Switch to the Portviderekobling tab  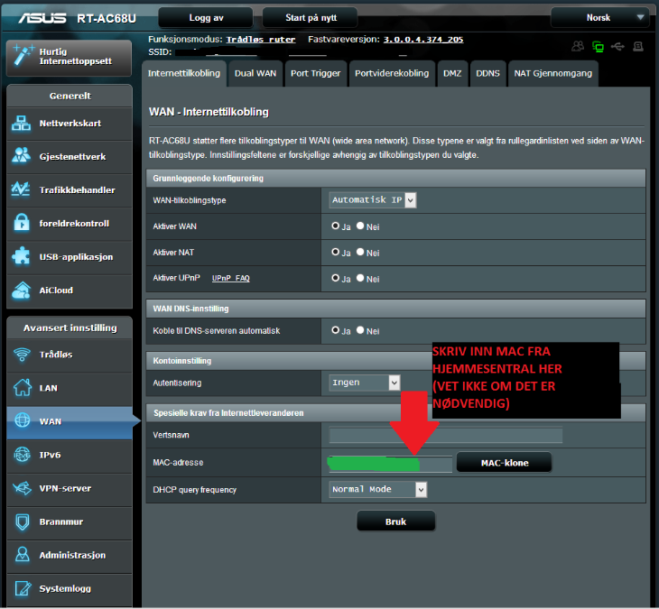(x=392, y=73)
